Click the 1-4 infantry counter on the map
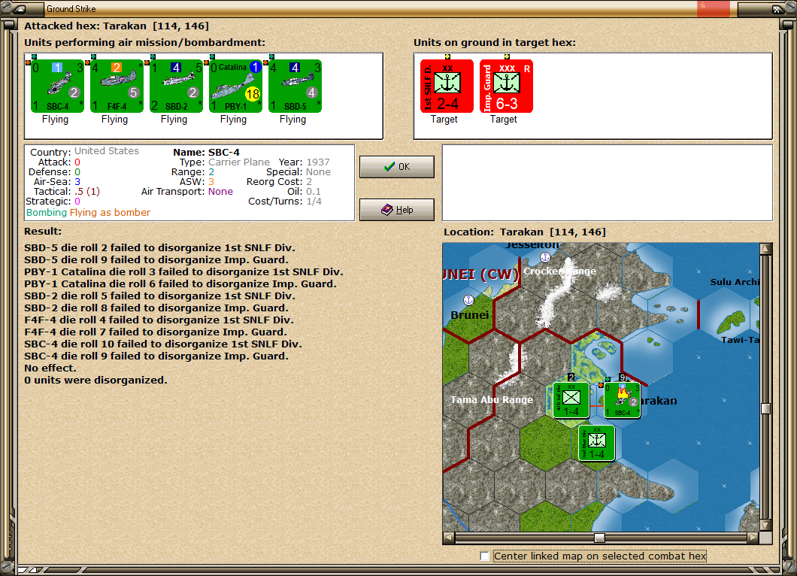 (571, 400)
